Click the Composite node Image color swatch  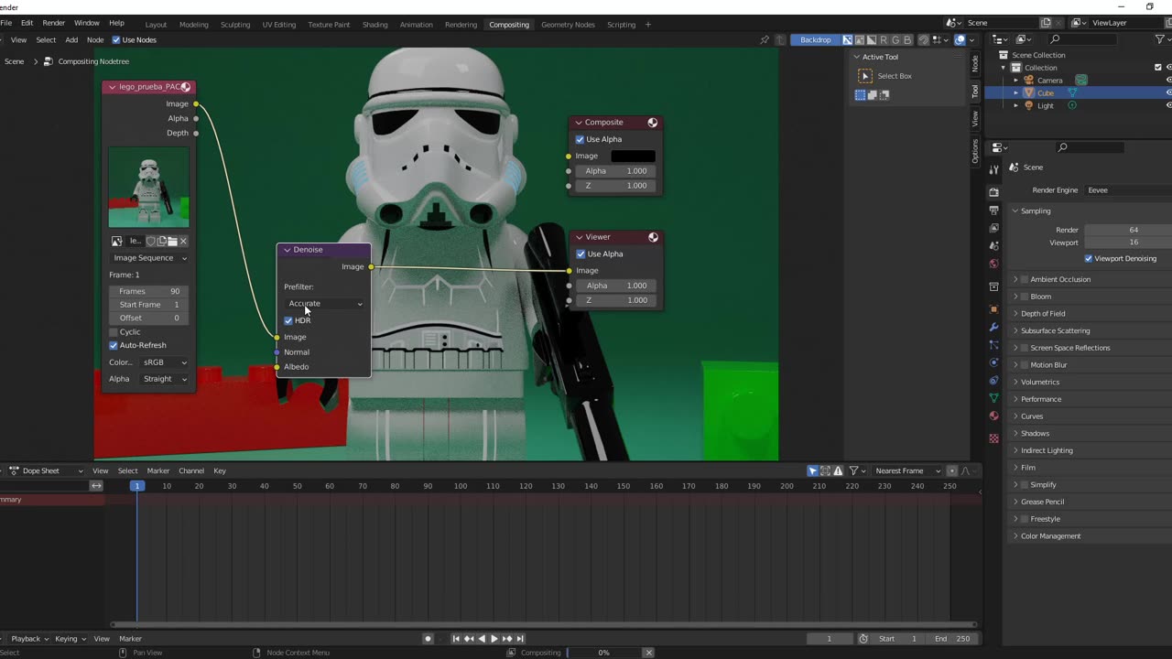coord(634,156)
